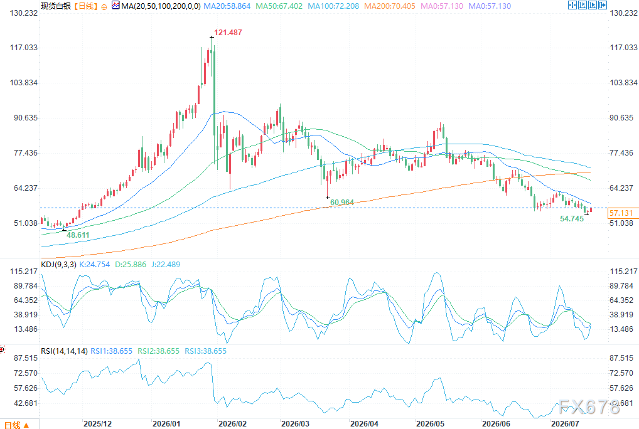Select the 【日线】 period label in title
The height and width of the screenshot is (429, 639).
coord(86,6)
